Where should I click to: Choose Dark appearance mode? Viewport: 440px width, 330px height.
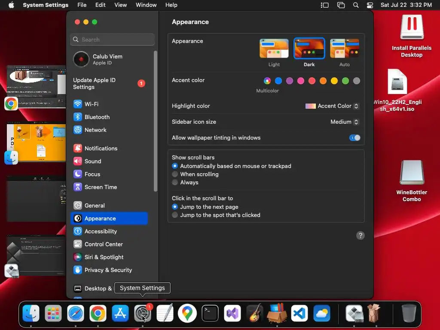(309, 49)
